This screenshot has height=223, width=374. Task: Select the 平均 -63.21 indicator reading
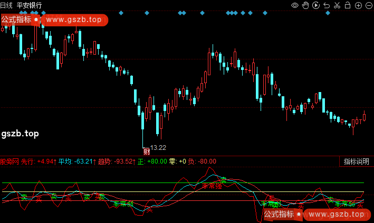click(77, 161)
